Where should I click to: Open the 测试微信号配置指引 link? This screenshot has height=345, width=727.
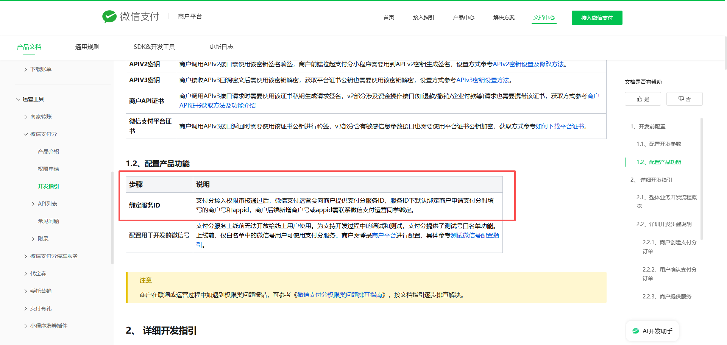tap(475, 235)
